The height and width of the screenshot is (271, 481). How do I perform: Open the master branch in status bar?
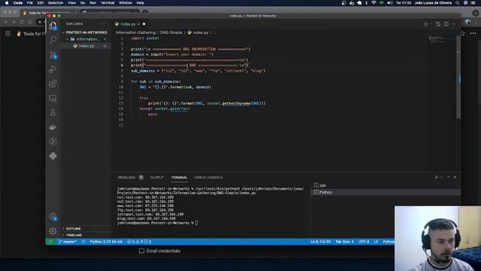[68, 242]
